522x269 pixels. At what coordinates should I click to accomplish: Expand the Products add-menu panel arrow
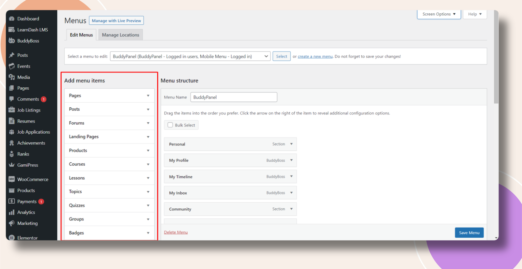[x=148, y=151]
